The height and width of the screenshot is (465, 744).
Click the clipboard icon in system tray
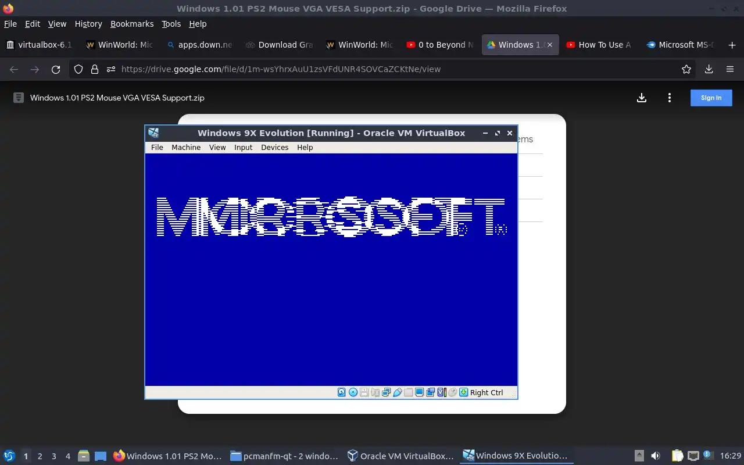[677, 456]
